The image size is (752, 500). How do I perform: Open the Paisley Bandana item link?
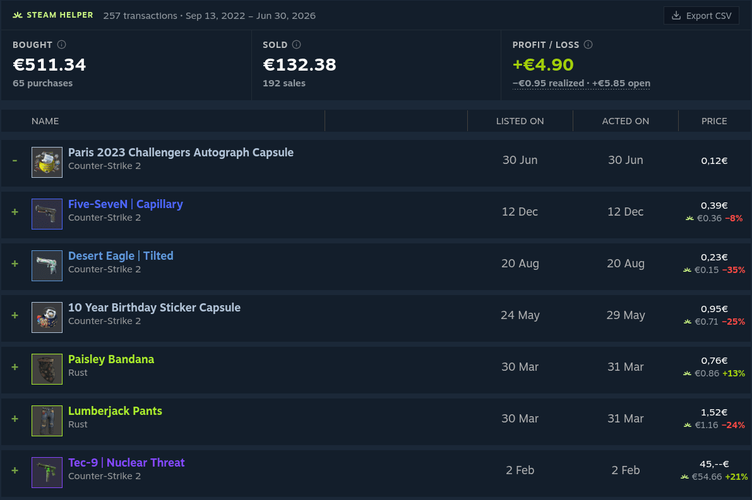click(111, 359)
